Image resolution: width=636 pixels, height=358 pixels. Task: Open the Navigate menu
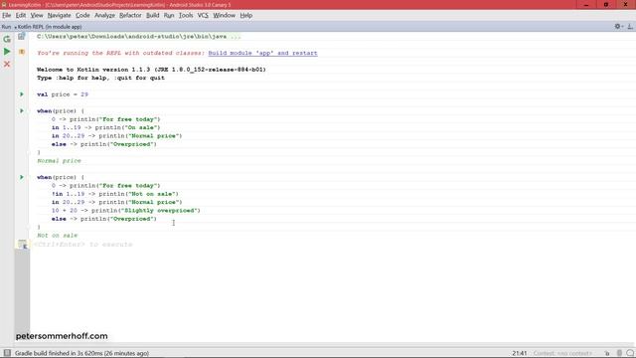(60, 15)
